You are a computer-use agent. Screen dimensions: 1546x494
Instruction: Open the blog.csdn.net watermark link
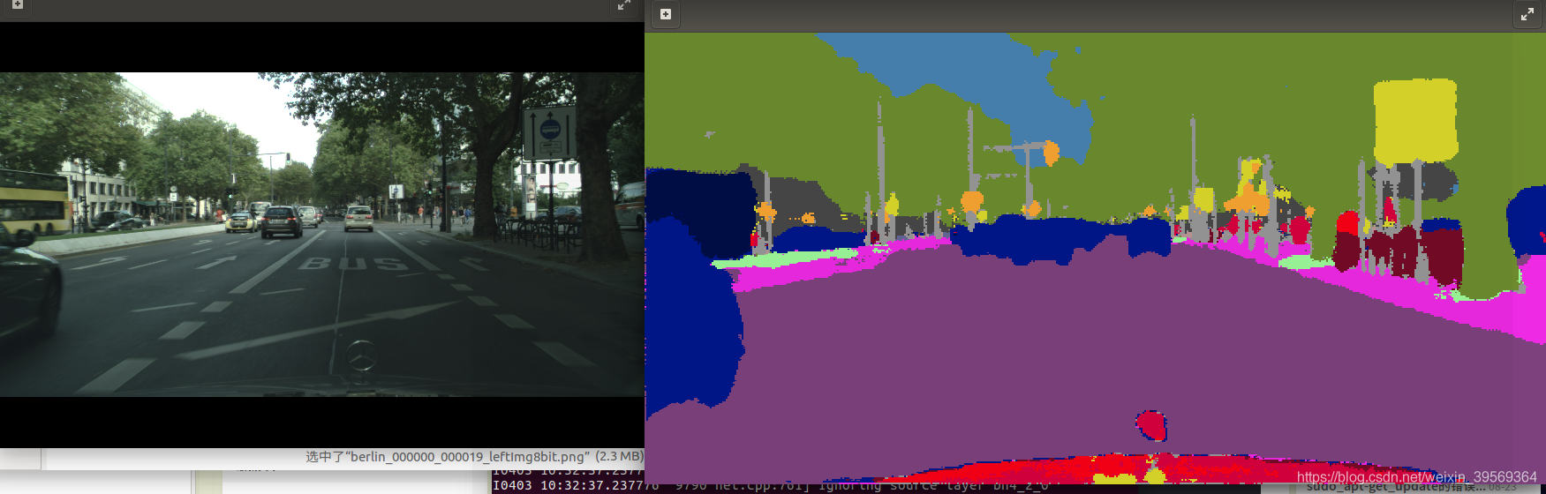[1416, 476]
